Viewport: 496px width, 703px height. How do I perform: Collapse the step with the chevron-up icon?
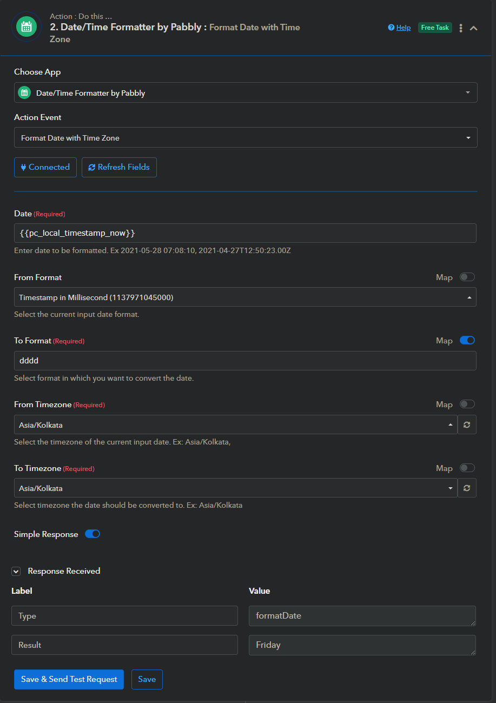(474, 28)
